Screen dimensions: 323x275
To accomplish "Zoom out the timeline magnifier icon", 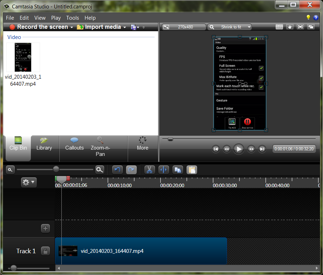I will click(10, 170).
